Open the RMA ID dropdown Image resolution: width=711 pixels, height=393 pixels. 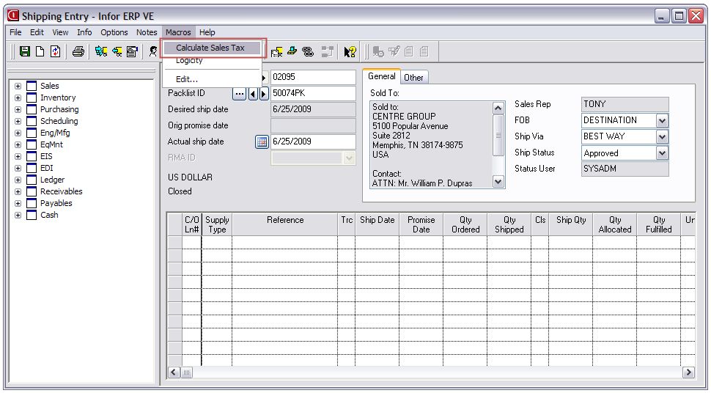tap(349, 158)
